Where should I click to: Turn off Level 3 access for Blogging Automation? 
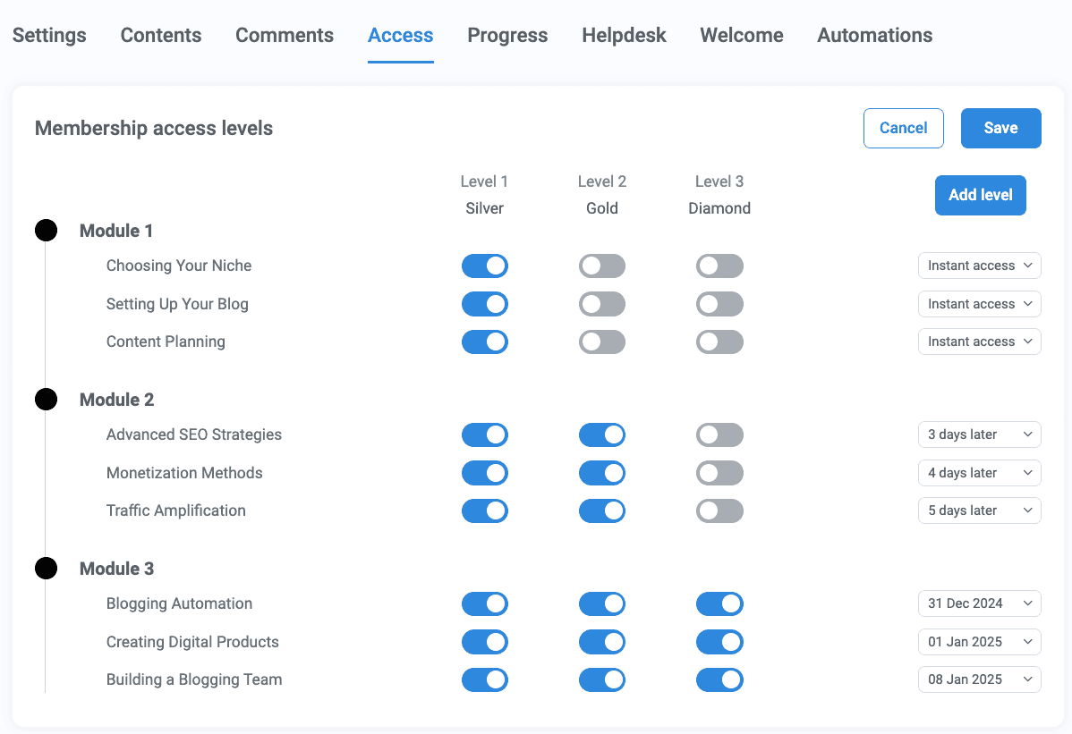[x=719, y=603]
